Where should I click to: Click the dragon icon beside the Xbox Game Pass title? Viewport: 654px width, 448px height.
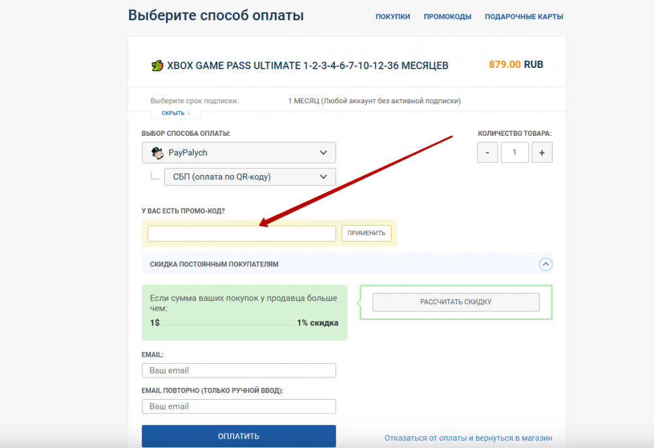point(157,65)
